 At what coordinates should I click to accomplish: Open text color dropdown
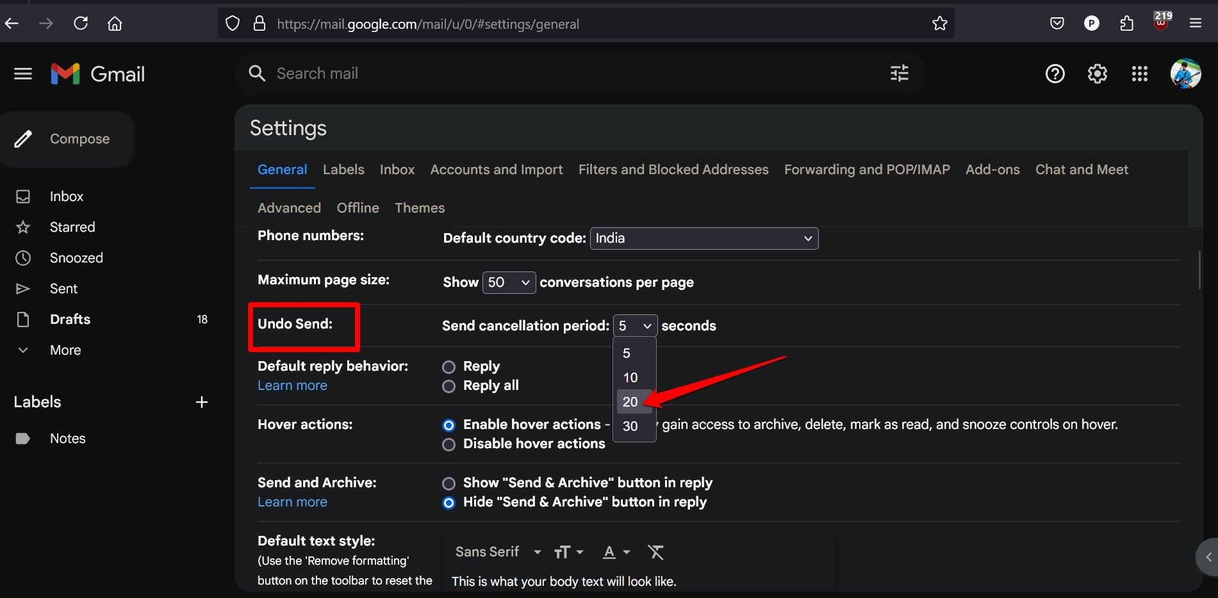pyautogui.click(x=616, y=552)
